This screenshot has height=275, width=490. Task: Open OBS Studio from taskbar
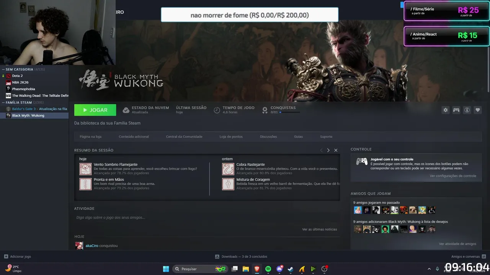[x=324, y=269]
